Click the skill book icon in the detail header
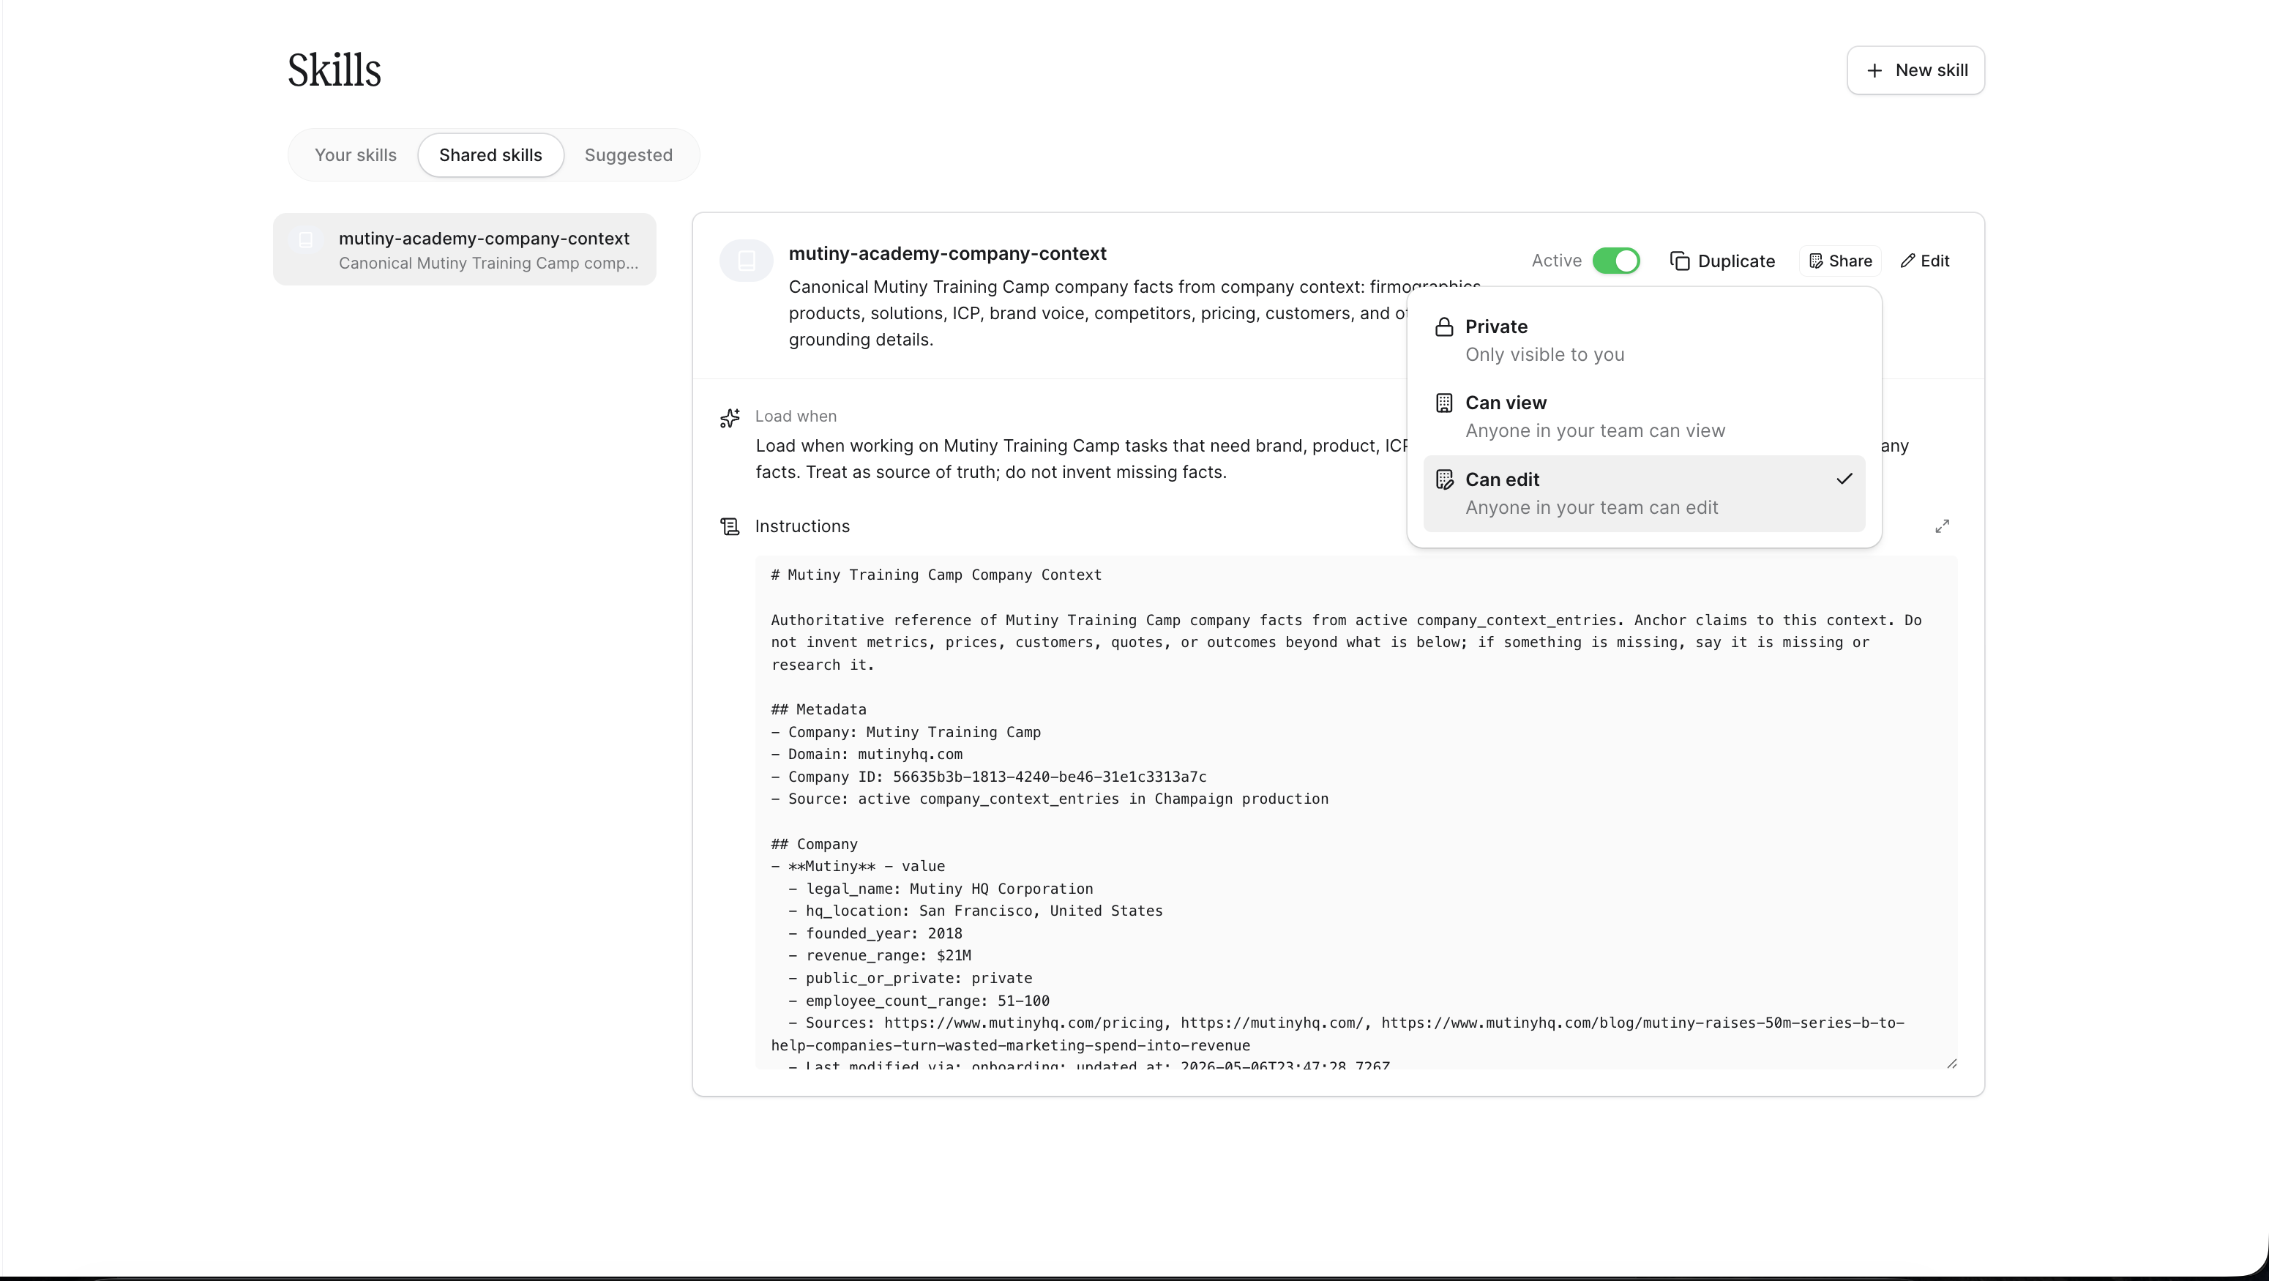This screenshot has width=2269, height=1281. (746, 261)
